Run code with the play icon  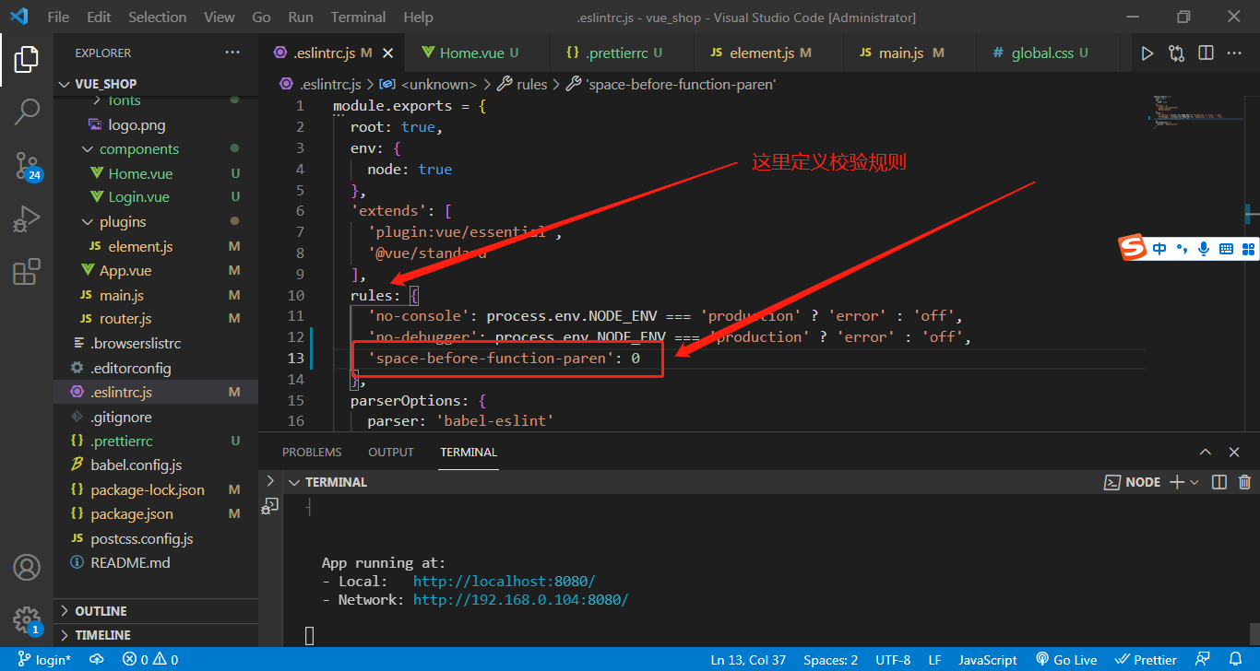1147,53
